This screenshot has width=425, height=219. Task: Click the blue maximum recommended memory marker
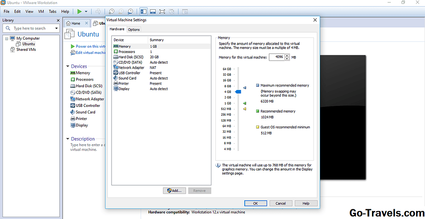[244, 88]
